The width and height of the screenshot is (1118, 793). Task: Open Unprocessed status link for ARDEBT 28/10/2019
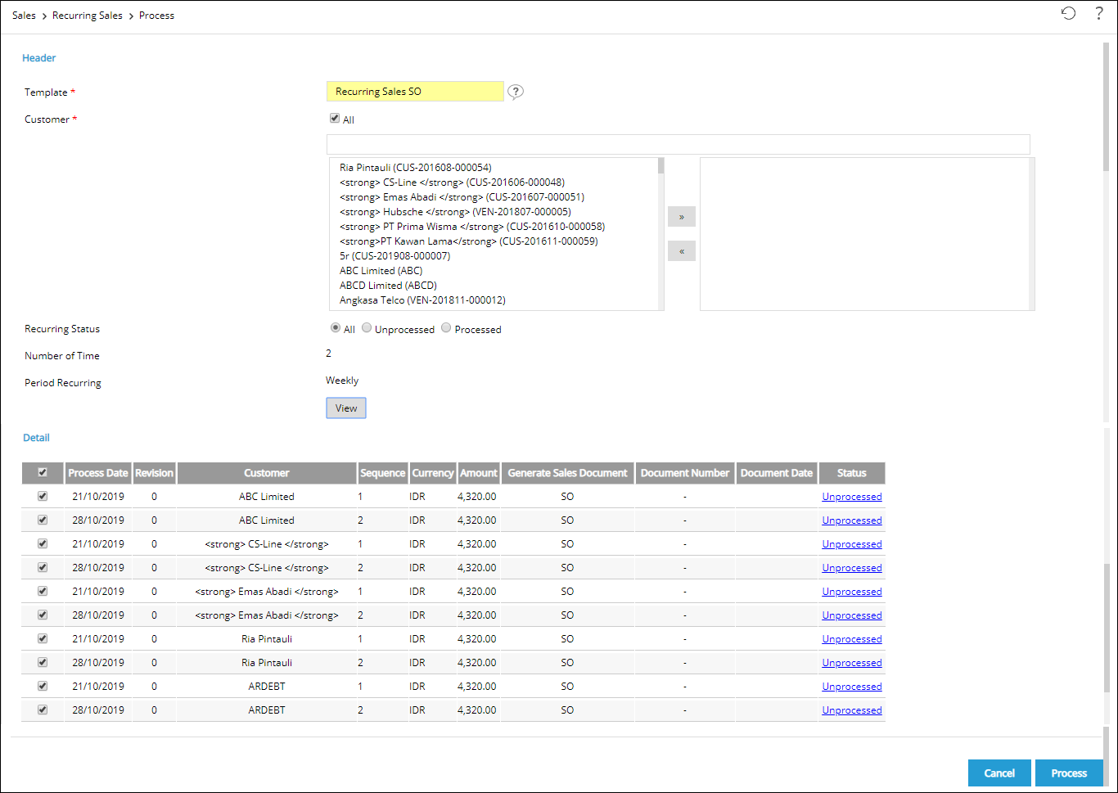tap(852, 710)
